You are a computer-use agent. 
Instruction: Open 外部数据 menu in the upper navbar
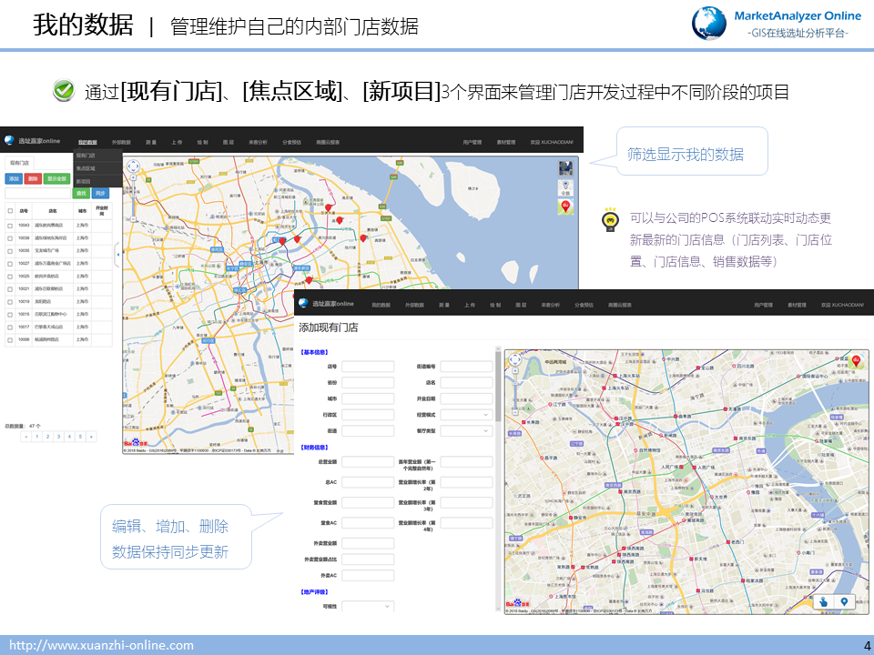pyautogui.click(x=121, y=143)
